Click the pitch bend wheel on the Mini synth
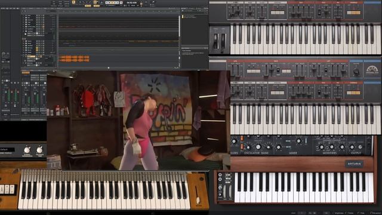The height and width of the screenshot is (215, 382). pos(224,192)
